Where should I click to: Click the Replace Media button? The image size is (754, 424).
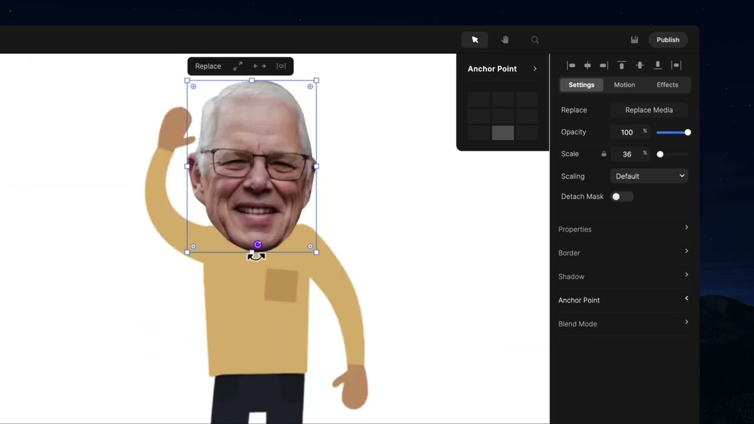[649, 110]
